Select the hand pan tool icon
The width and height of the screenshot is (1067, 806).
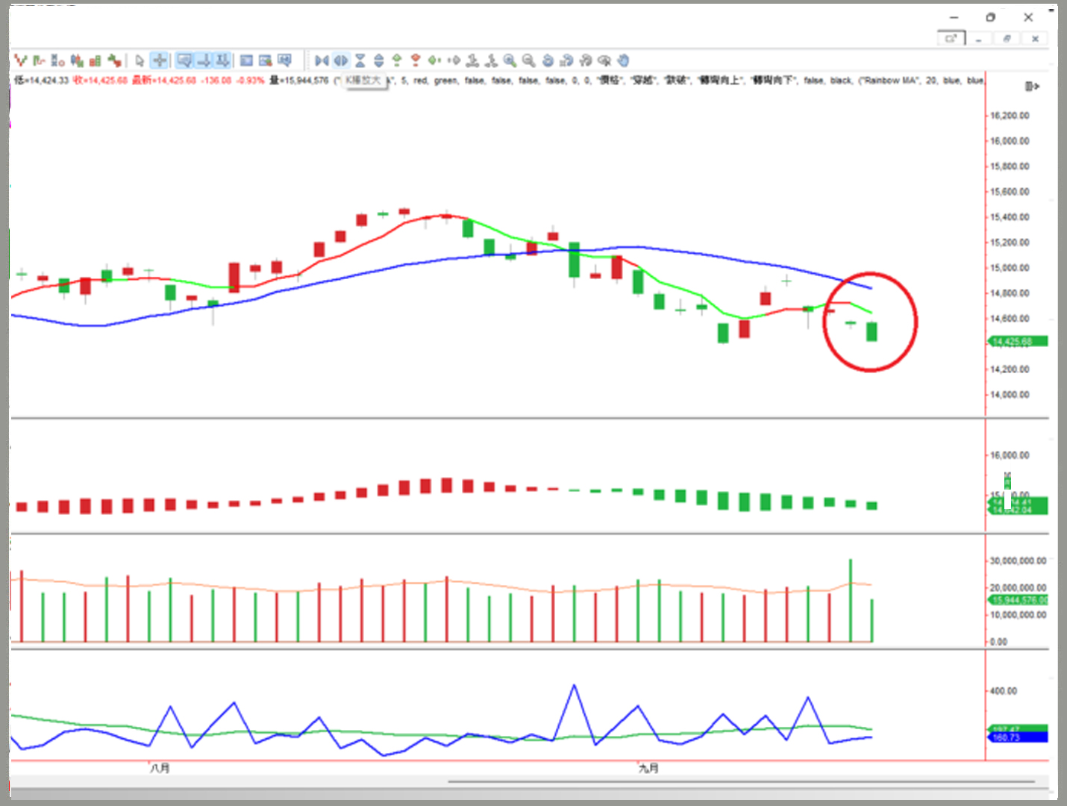pos(623,60)
